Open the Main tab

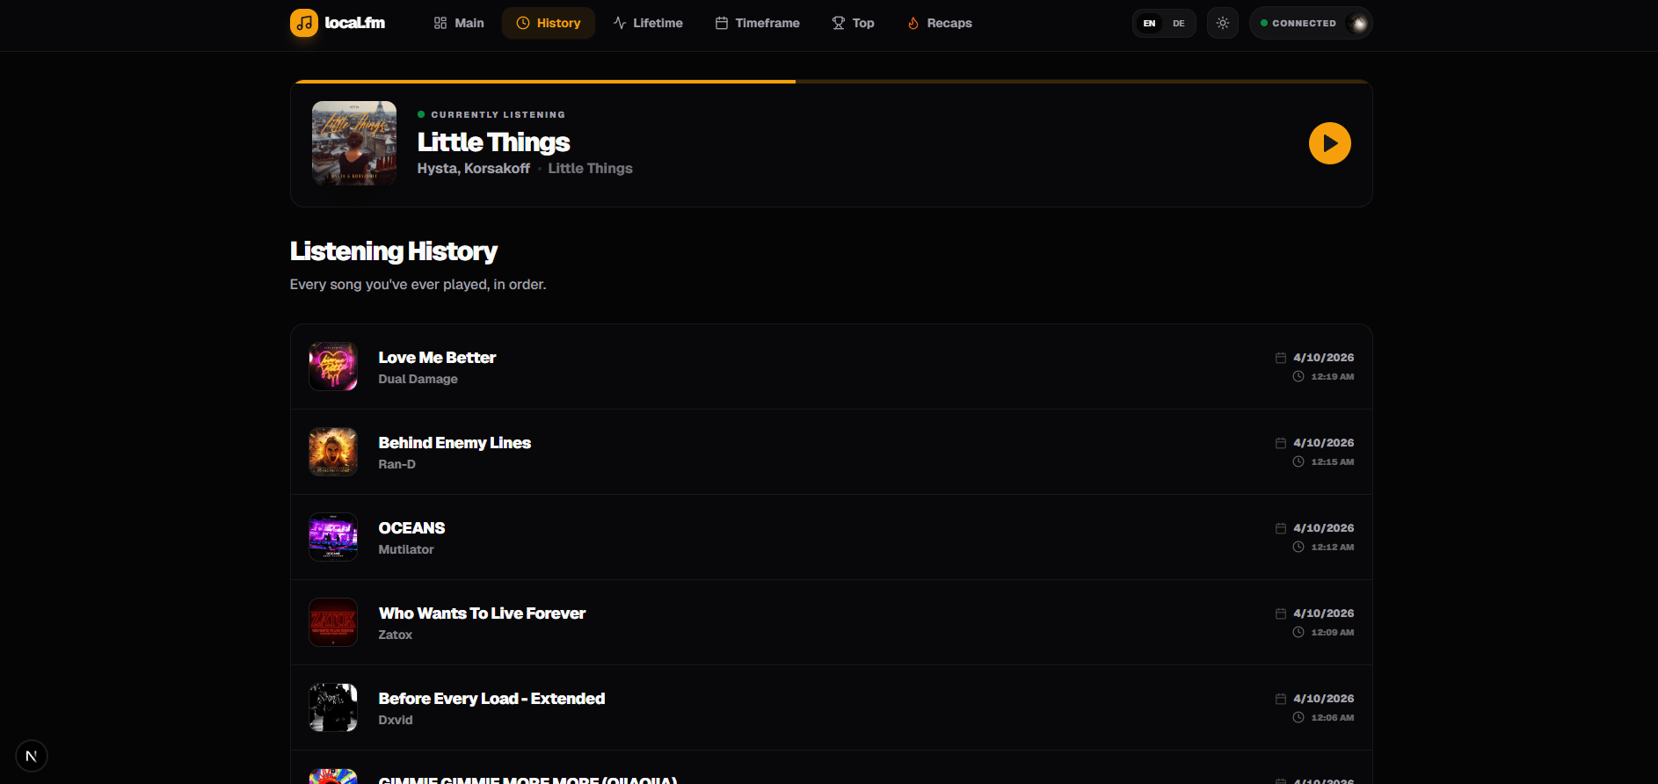(459, 23)
